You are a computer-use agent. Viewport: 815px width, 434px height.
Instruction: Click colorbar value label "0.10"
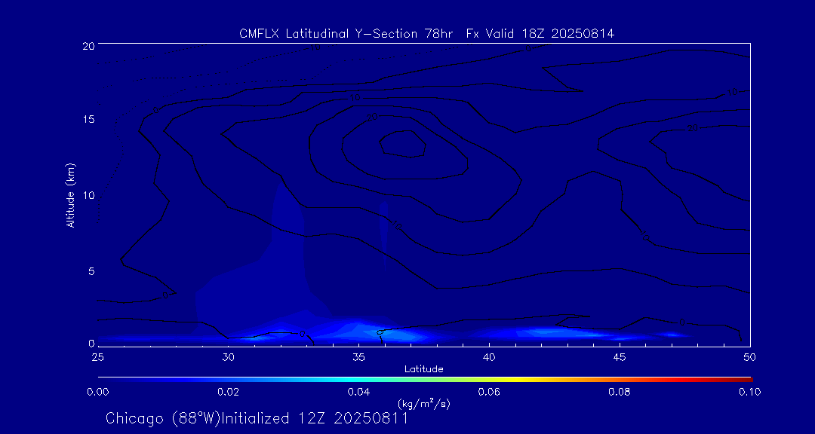coord(749,392)
